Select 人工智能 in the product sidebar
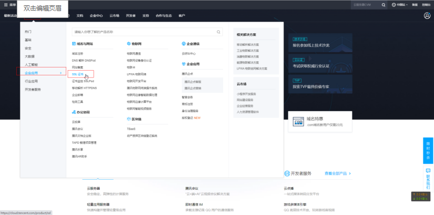Screen dimensions: 434x215 click(31, 65)
